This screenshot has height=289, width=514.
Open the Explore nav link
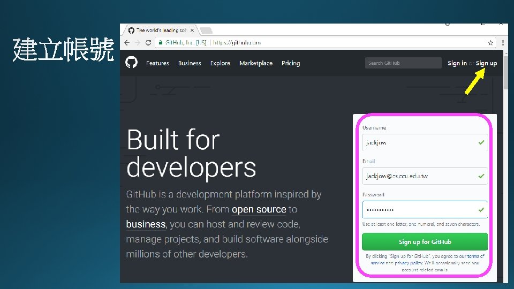220,63
